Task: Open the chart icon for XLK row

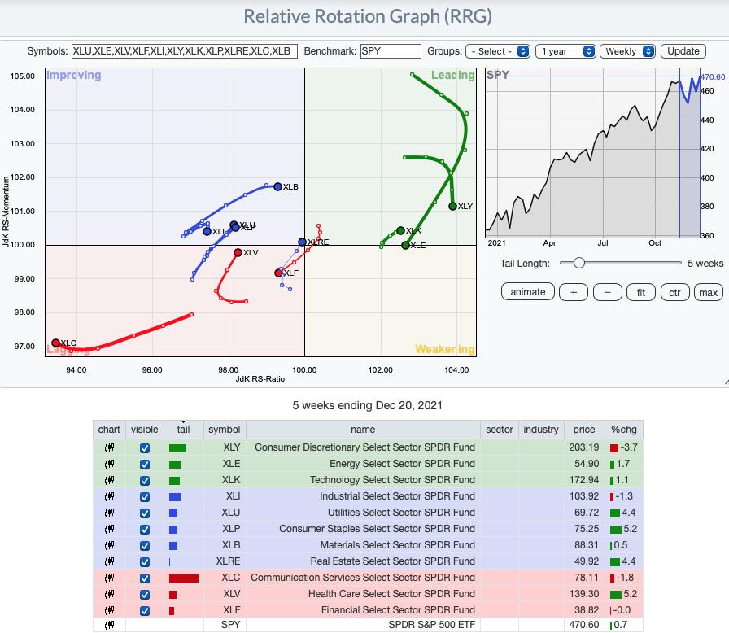Action: (x=109, y=480)
